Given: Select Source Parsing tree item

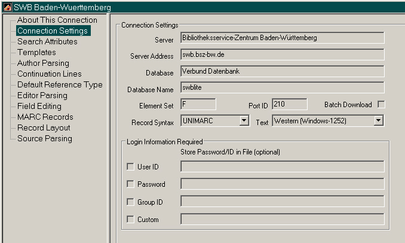Looking at the screenshot, I should pyautogui.click(x=45, y=138).
